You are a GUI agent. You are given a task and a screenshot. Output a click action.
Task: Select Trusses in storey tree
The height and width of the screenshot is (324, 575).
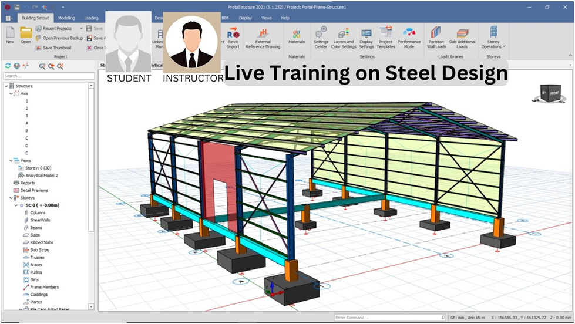37,258
